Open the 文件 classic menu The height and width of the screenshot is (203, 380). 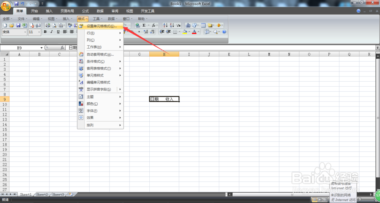(22, 19)
